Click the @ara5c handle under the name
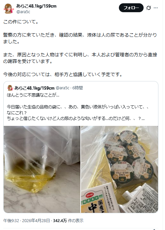Image resolution: width=165 pixels, height=230 pixels. (23, 12)
